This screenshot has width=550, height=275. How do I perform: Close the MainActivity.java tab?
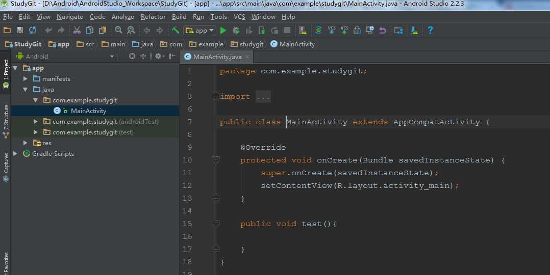pyautogui.click(x=247, y=57)
